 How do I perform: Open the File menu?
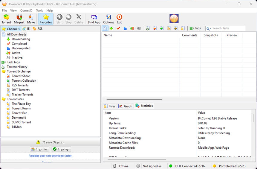click(x=4, y=10)
